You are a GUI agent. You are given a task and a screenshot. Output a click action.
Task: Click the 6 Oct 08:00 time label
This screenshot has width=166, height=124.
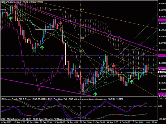click(152, 122)
